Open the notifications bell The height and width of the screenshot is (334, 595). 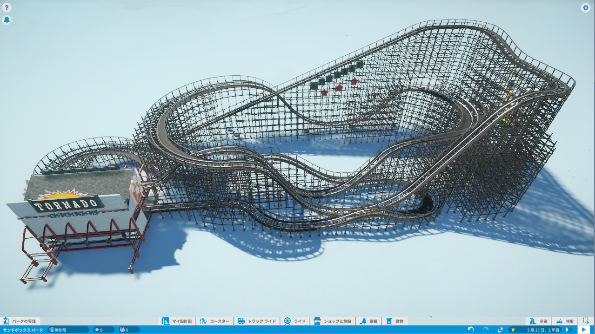coord(7,20)
